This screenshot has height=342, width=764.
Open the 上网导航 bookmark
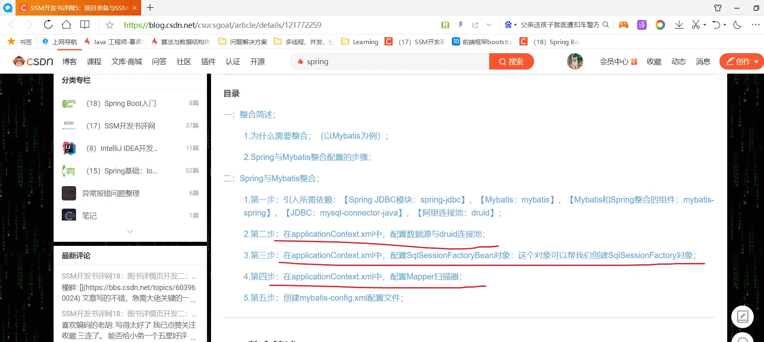tap(59, 42)
